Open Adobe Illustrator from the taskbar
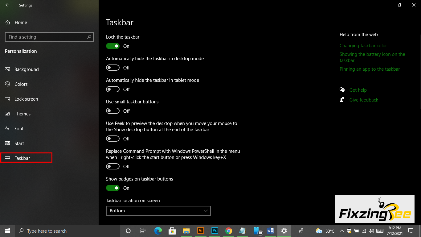This screenshot has width=421, height=237. click(x=200, y=231)
